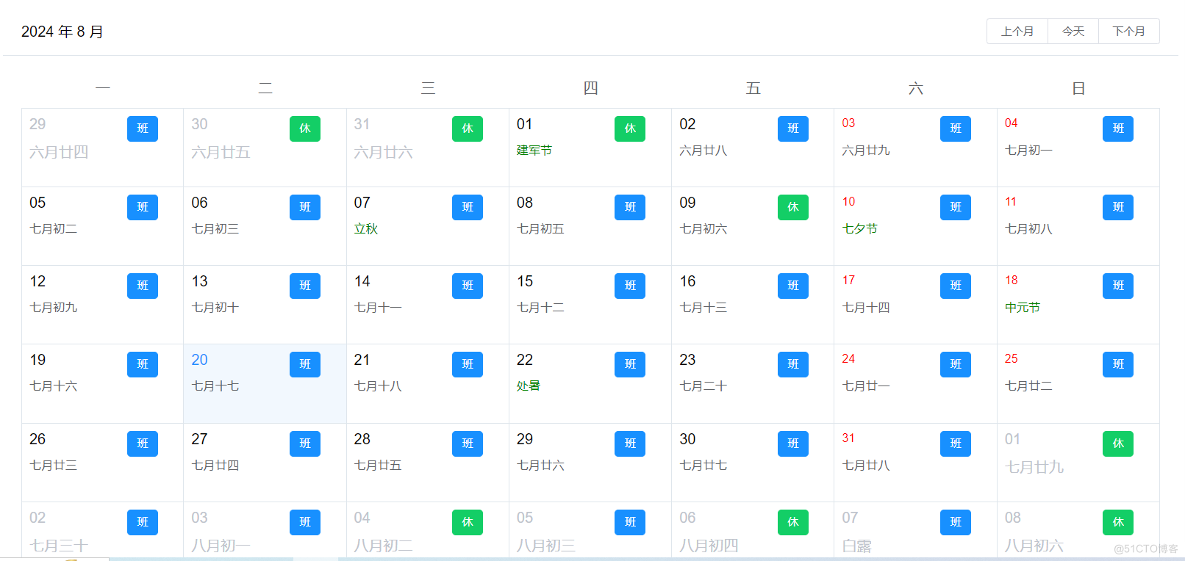The image size is (1185, 561).
Task: Click lunar date 七月十六
Action: (x=53, y=386)
